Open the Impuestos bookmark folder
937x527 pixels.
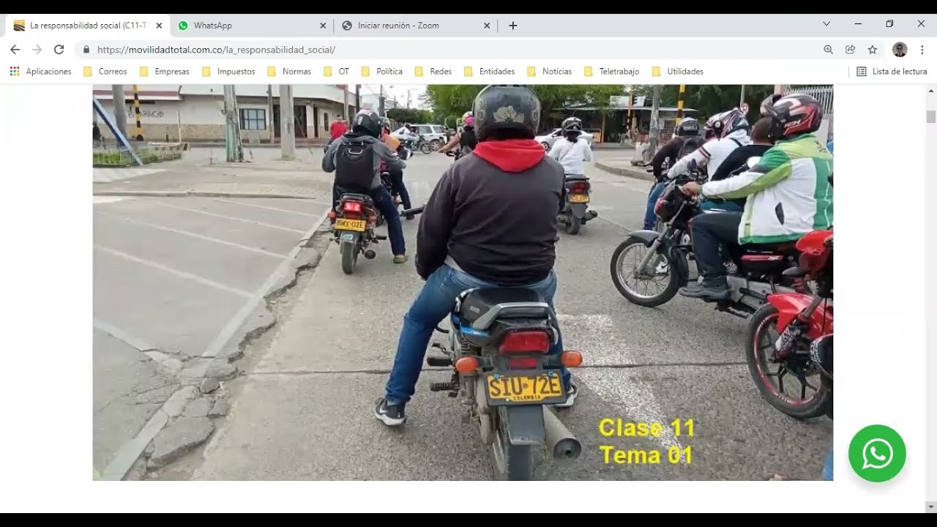(x=228, y=72)
